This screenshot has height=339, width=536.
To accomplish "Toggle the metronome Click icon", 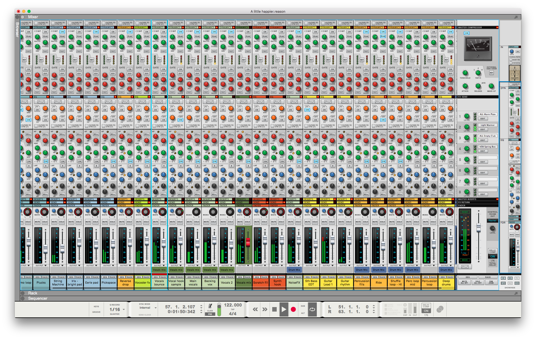I will pyautogui.click(x=210, y=306).
